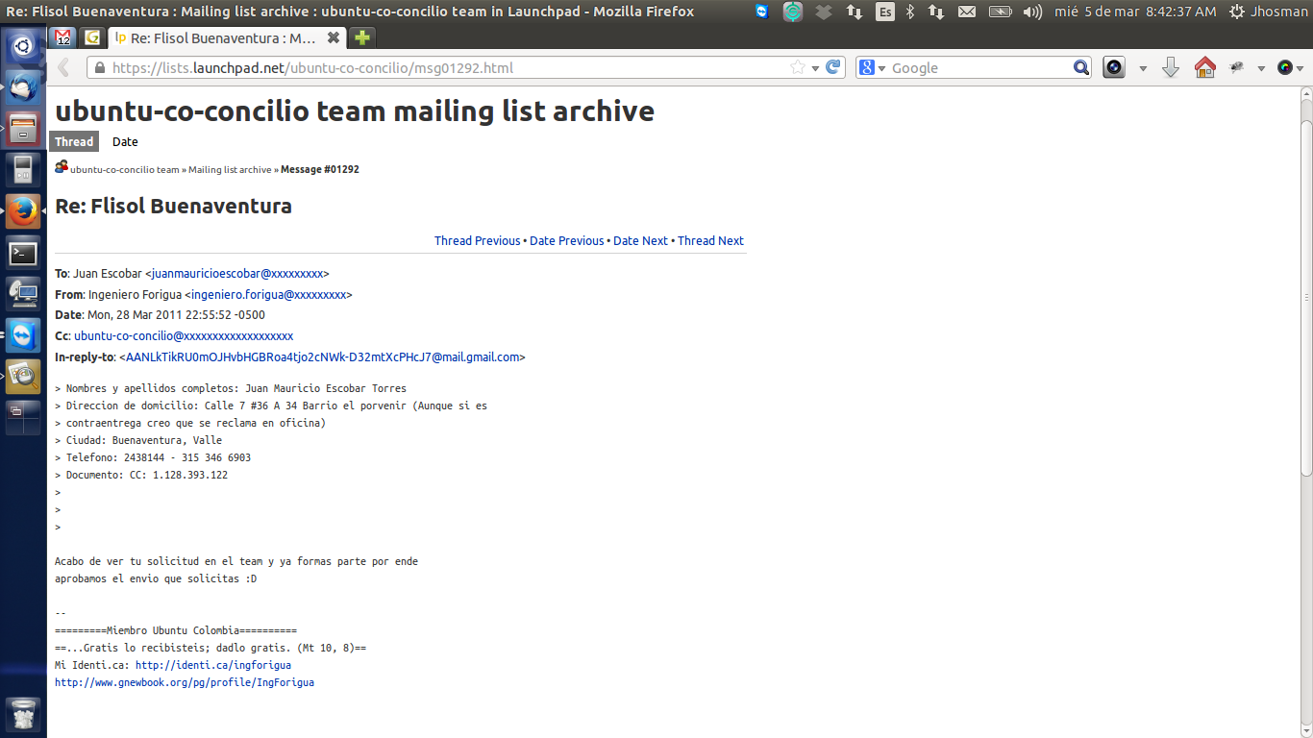Open the Es keyboard layout indicator
This screenshot has height=738, width=1313.
tap(885, 12)
